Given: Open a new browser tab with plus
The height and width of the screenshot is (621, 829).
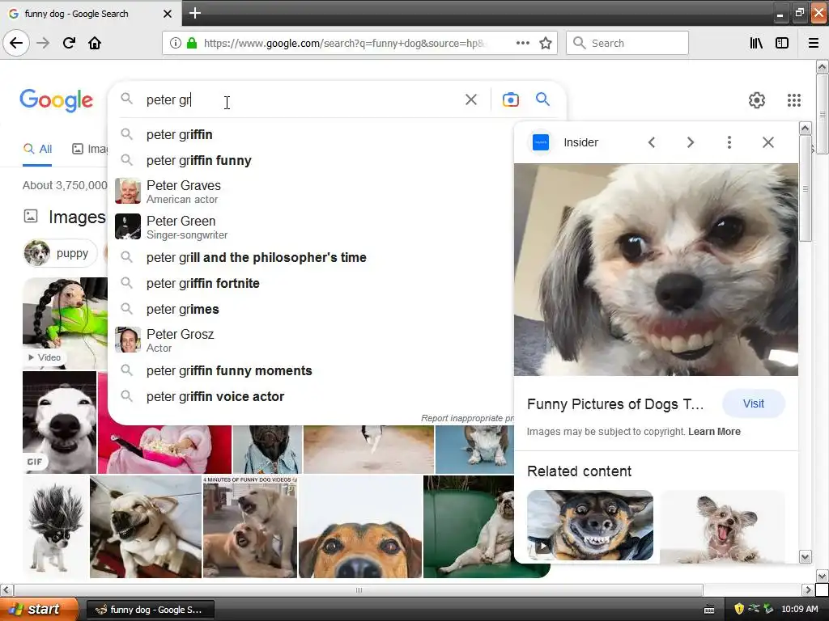Looking at the screenshot, I should (194, 13).
